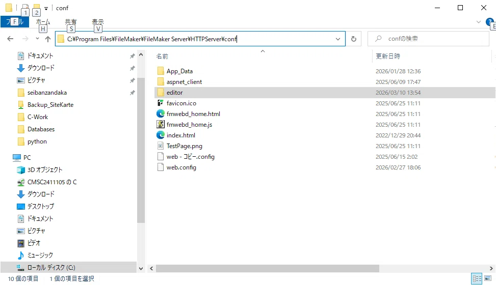Screen dimensions: 496x285
Task: Select the favicon.ico file icon
Action: click(x=161, y=103)
